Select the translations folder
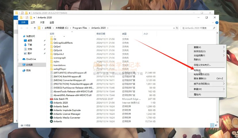The height and width of the screenshot is (138, 238). click(x=59, y=65)
